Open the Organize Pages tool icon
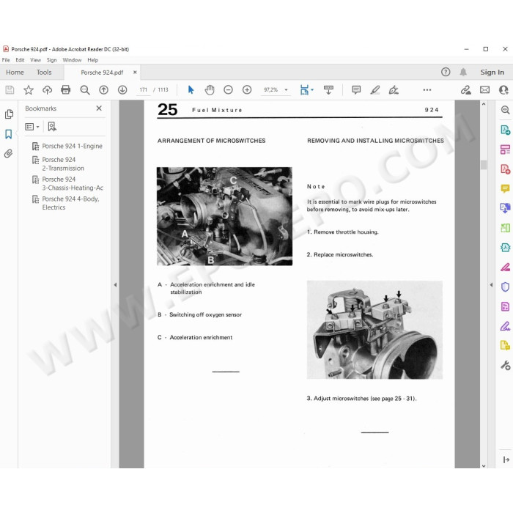Image resolution: width=513 pixels, height=513 pixels. 505,228
